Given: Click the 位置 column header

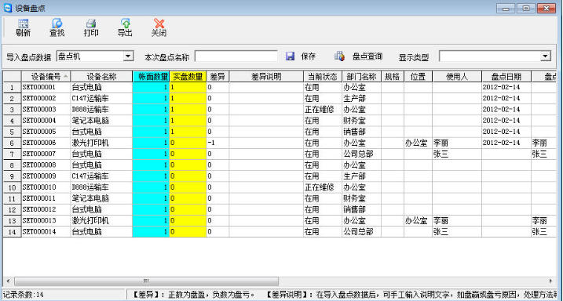Looking at the screenshot, I should 418,76.
